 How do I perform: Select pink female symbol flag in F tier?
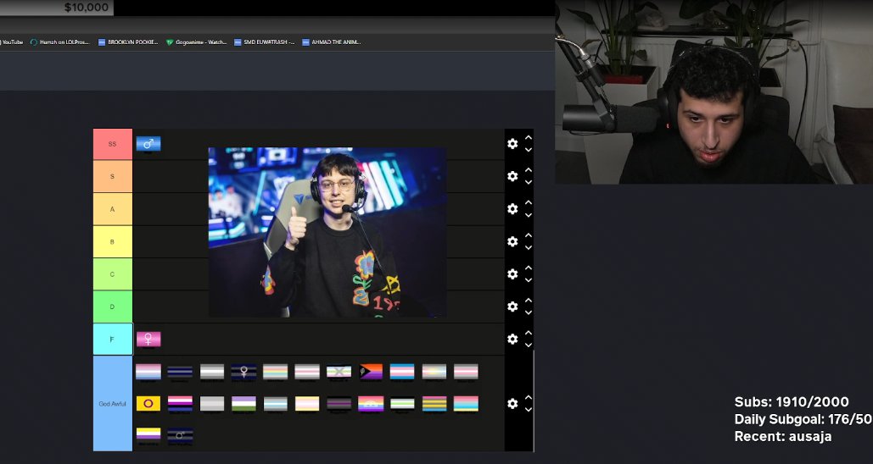point(148,339)
